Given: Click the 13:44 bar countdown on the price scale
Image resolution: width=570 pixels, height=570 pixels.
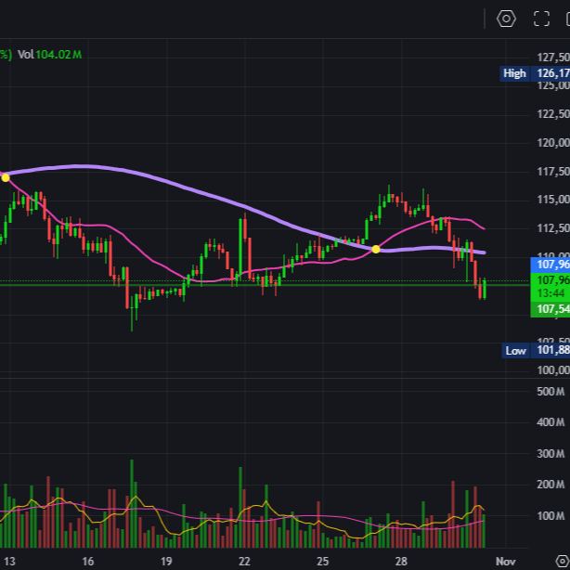Looking at the screenshot, I should tap(551, 293).
